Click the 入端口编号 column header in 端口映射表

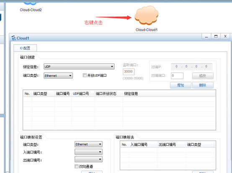[x=143, y=144]
